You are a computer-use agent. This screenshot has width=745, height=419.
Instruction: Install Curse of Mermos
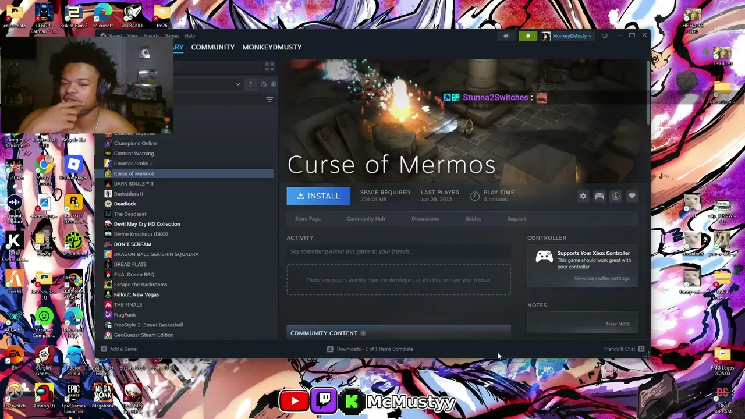[x=318, y=196]
